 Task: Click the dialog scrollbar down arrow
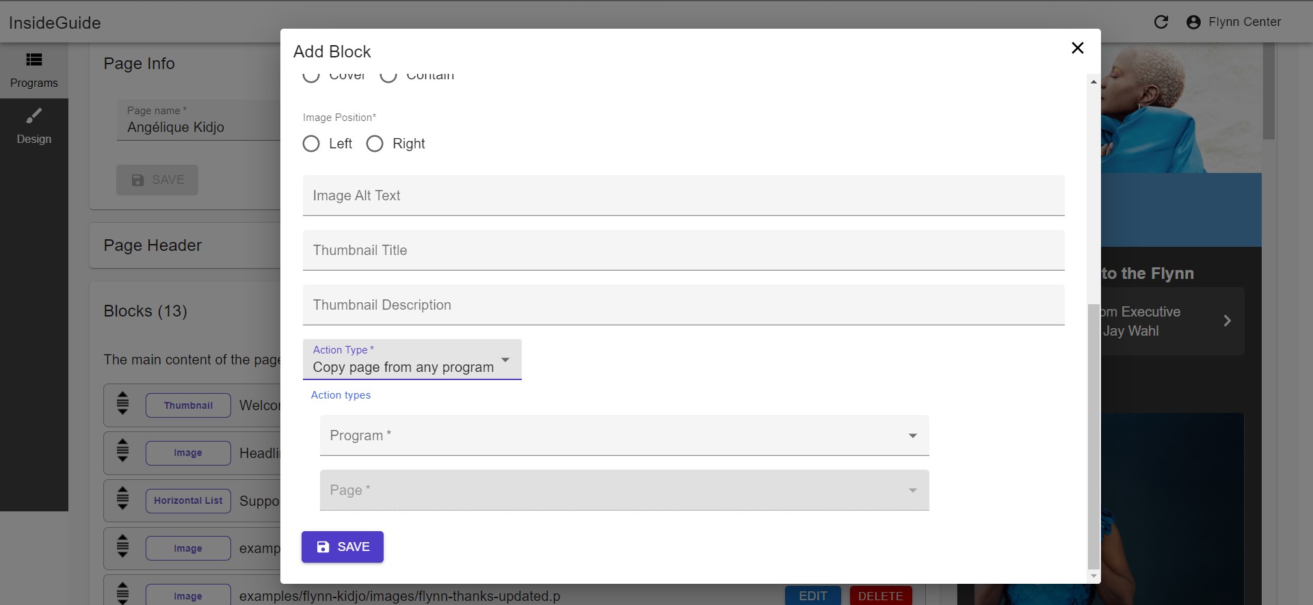pos(1093,576)
